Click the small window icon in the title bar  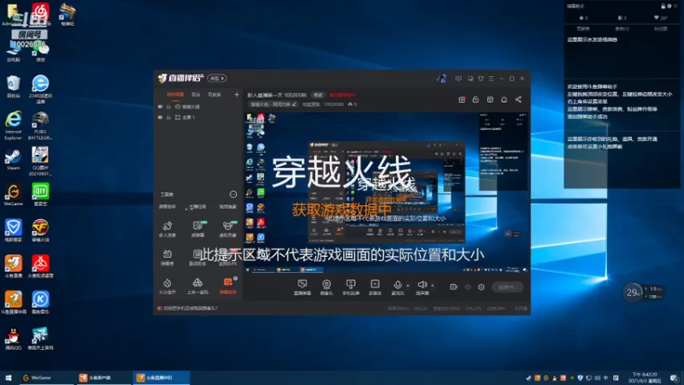coord(470,79)
